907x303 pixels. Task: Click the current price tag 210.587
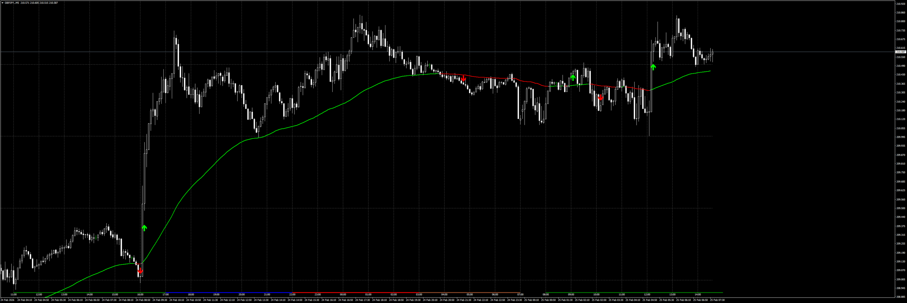[900, 52]
